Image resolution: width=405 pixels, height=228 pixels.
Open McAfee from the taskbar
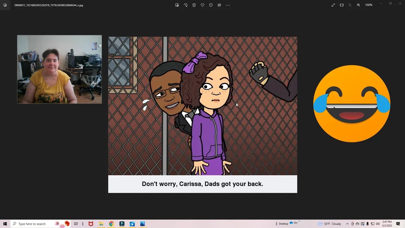pos(91,224)
